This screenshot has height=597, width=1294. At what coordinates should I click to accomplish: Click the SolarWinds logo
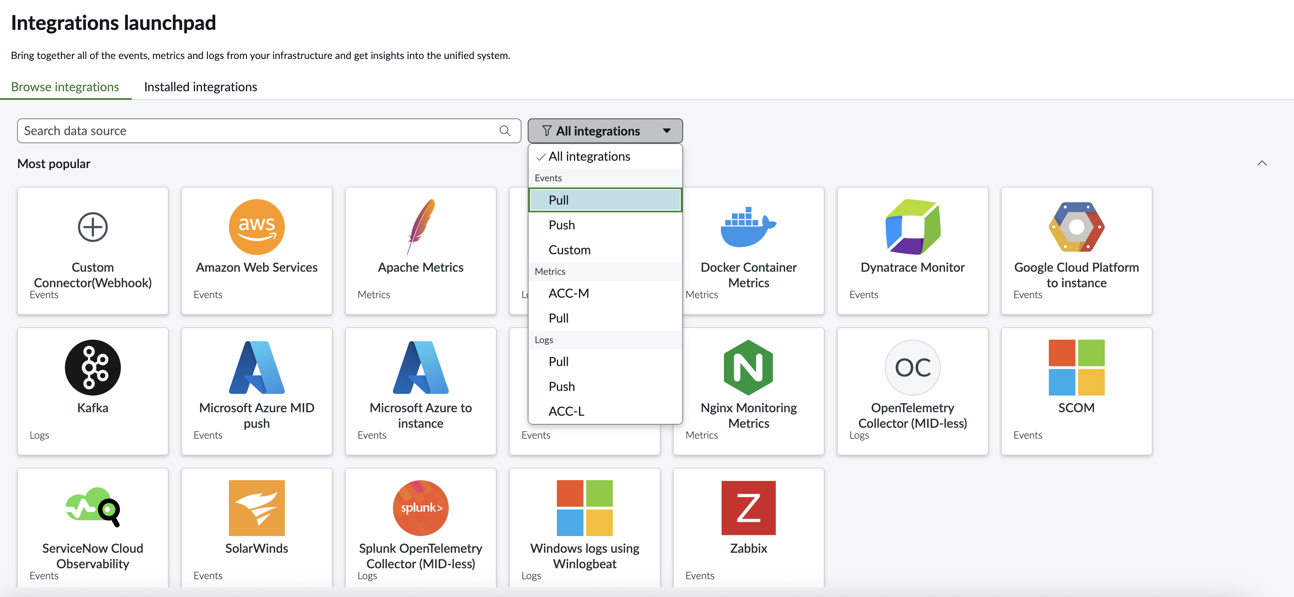pyautogui.click(x=257, y=508)
